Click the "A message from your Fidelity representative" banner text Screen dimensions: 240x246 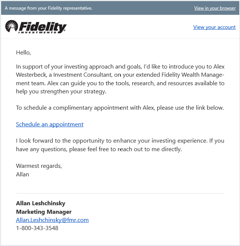tap(48, 8)
